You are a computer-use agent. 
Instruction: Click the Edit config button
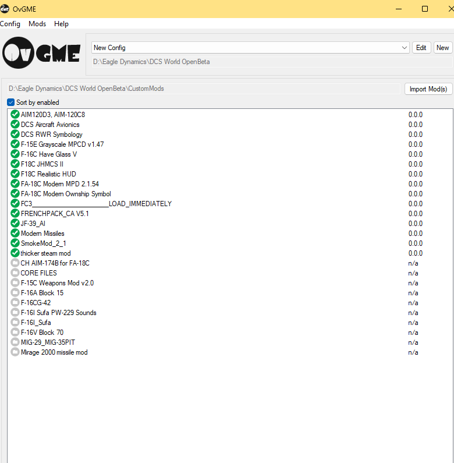pos(421,48)
